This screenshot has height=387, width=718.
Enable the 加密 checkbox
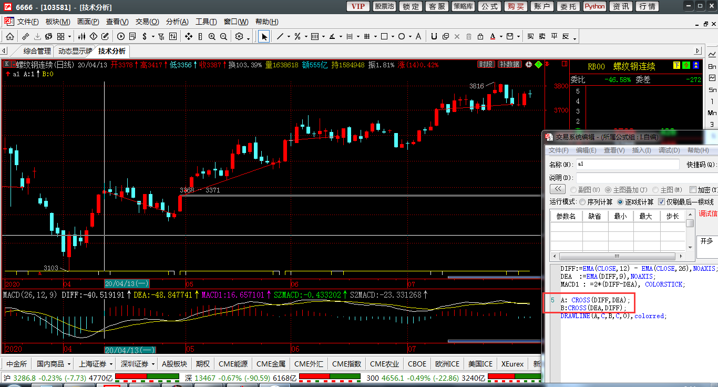pos(693,190)
